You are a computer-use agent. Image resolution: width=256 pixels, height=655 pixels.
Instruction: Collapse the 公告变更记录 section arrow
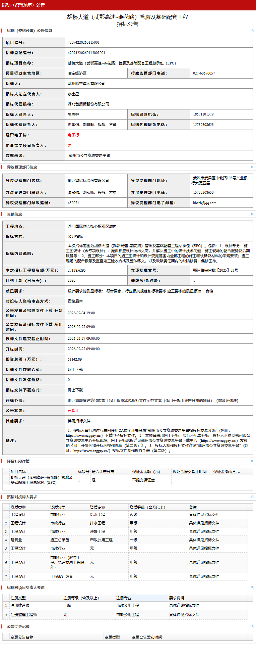point(252,626)
